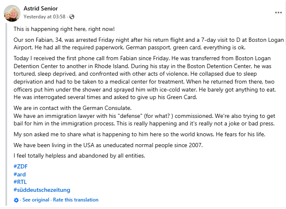Select the #RTL hashtag
286x209 pixels.
click(x=20, y=182)
